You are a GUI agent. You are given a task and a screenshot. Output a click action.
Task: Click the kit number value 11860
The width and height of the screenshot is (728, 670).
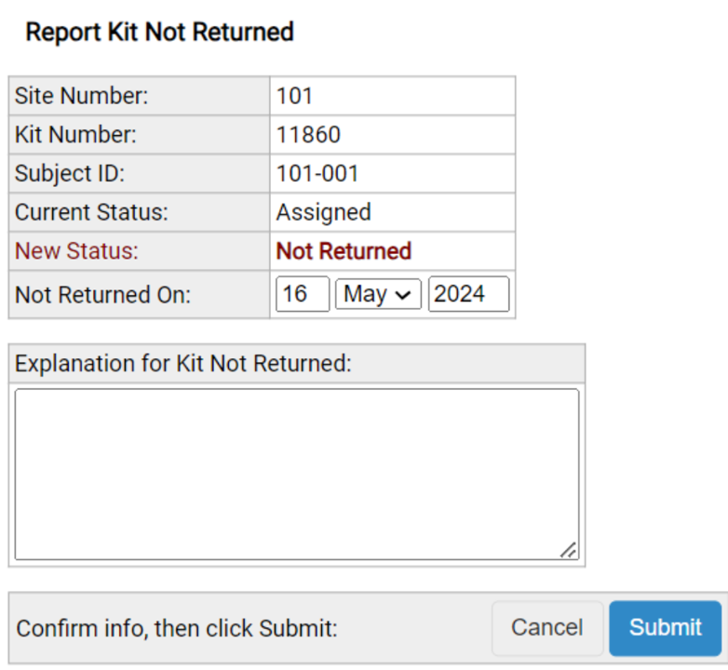pyautogui.click(x=308, y=135)
